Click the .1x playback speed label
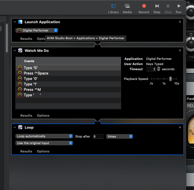The height and width of the screenshot is (190, 194). click(x=151, y=83)
